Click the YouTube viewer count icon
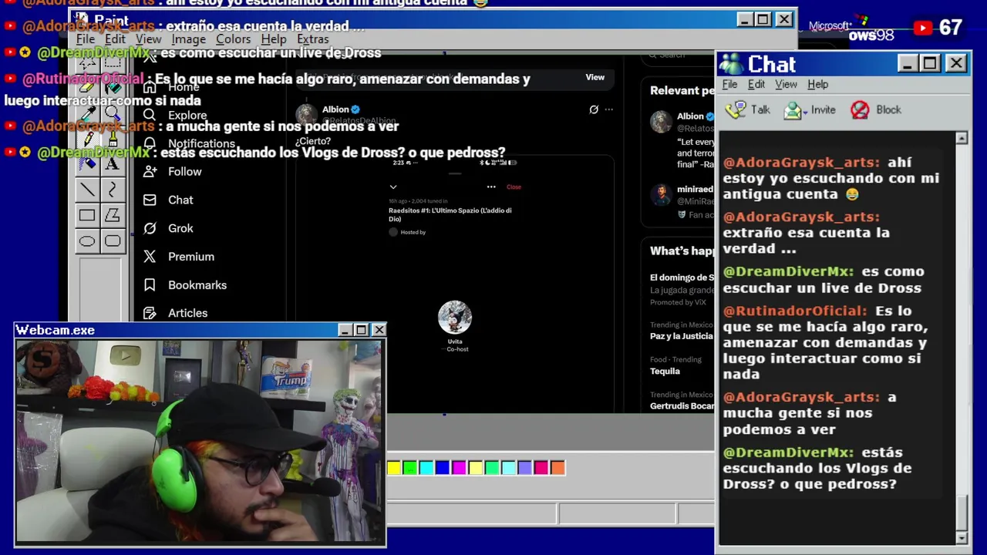 pyautogui.click(x=923, y=28)
